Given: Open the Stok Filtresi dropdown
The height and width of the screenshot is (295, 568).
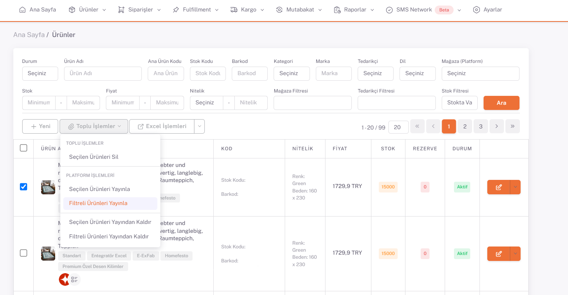Looking at the screenshot, I should pos(460,103).
